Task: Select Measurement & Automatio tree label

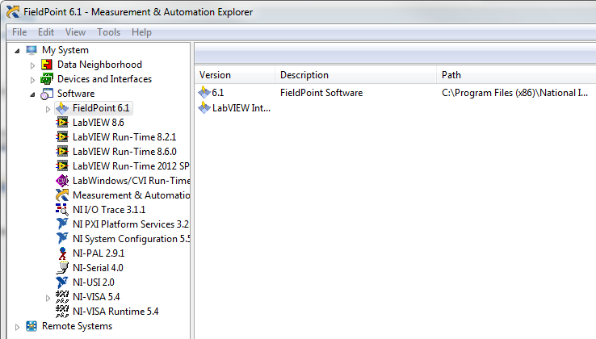Action: pos(131,195)
